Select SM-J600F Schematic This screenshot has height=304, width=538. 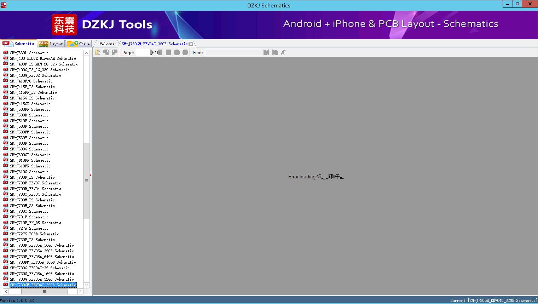pos(29,143)
